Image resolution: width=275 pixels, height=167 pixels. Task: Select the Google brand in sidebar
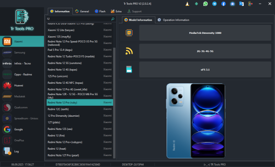[x=22, y=129]
